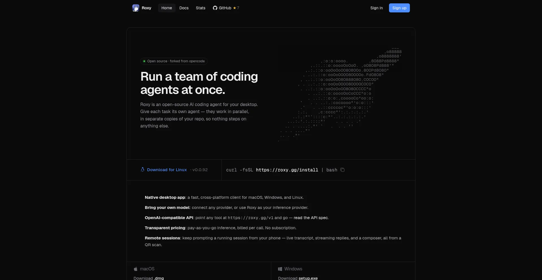Click the Native desktop app line
Screen dimensions: 542x280
(224, 197)
